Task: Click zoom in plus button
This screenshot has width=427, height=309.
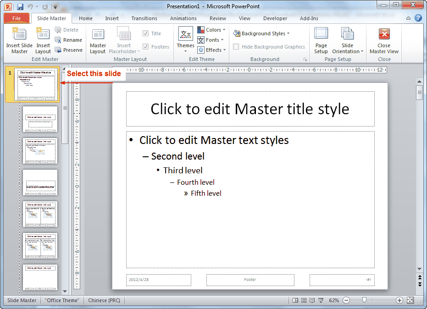Action: 399,300
